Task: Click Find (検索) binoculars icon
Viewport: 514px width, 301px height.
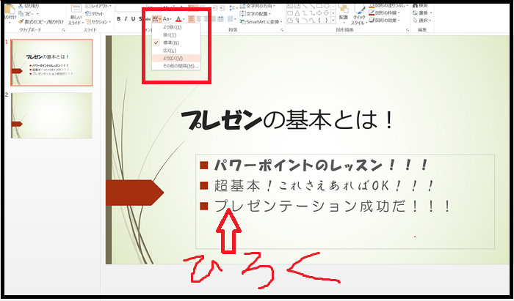Action: (416, 6)
